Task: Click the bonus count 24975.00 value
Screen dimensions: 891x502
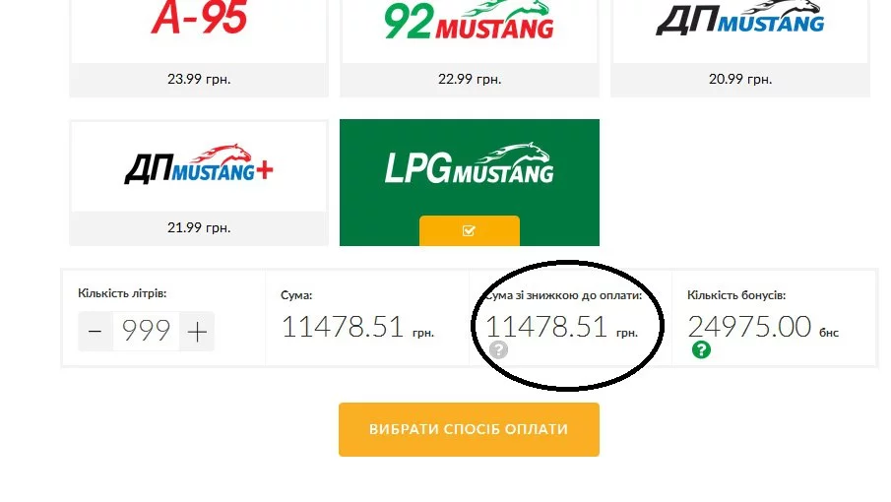Action: pyautogui.click(x=749, y=327)
